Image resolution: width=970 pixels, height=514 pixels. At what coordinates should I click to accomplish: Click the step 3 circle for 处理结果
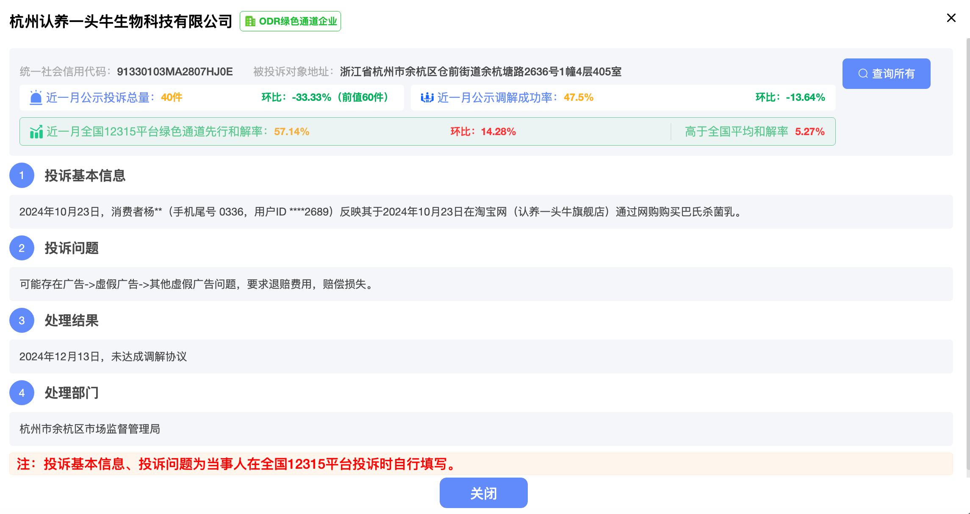(22, 320)
